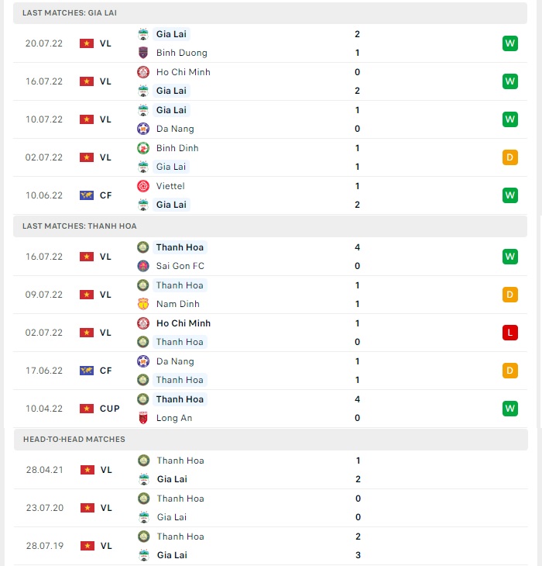Click the Binh Duong club crest icon

[143, 53]
